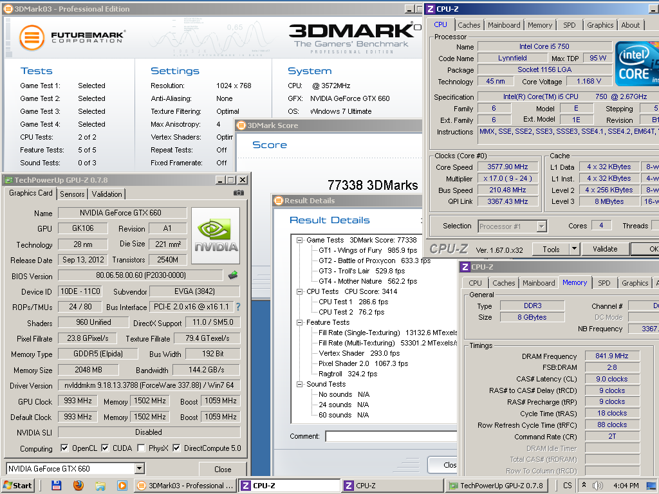Click the save floppy icon on taskbar

(x=57, y=486)
